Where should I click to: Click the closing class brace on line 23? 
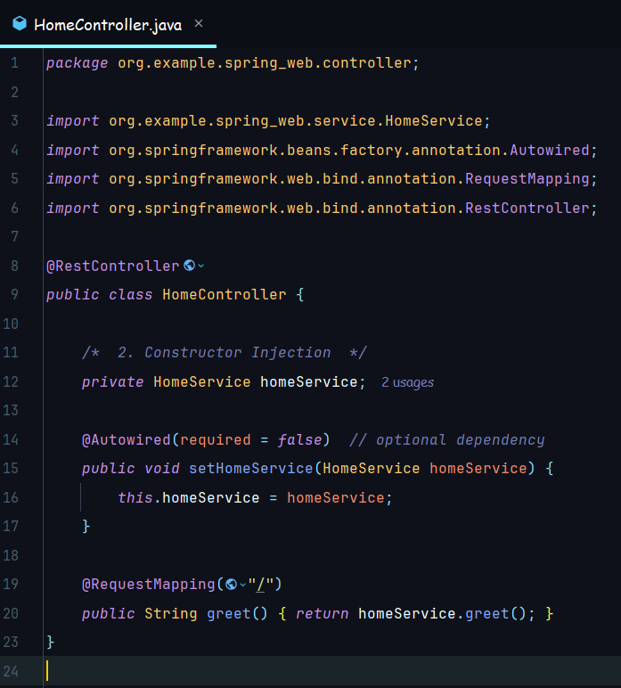(51, 642)
